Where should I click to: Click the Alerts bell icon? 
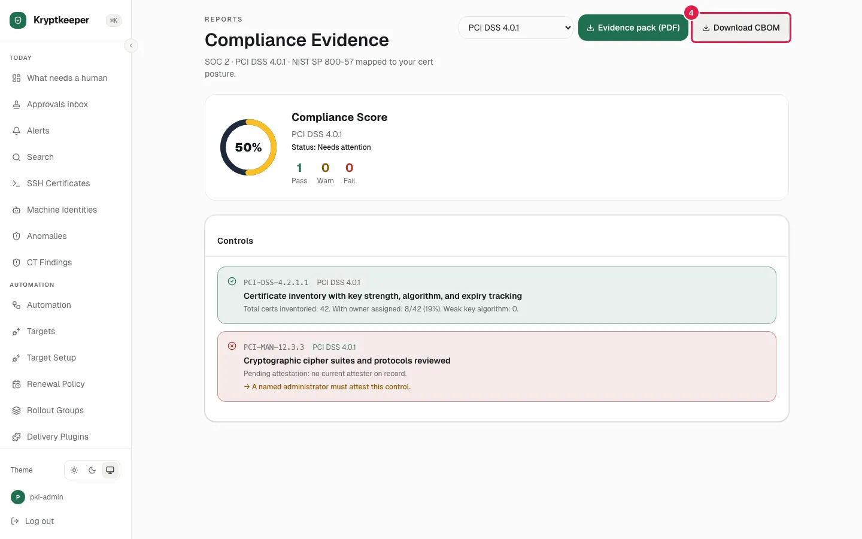coord(16,131)
